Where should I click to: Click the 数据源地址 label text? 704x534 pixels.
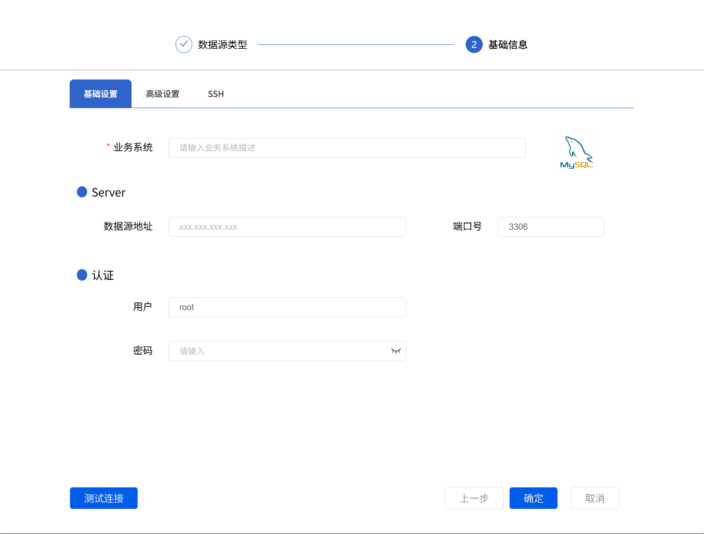click(128, 226)
